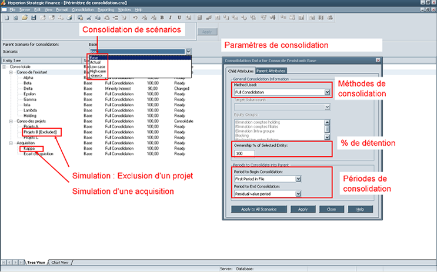437x272 pixels.
Task: Choose High case in the scenario list
Action: [x=98, y=72]
